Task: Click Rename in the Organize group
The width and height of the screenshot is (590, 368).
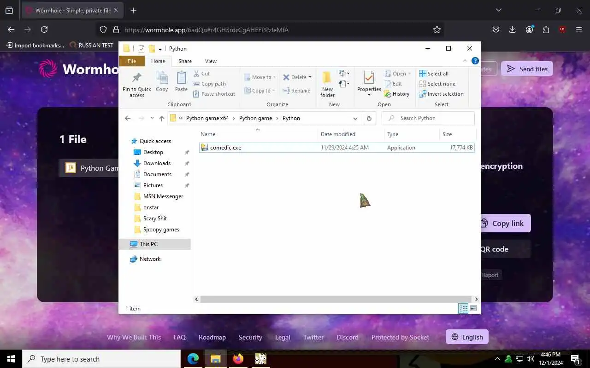Action: click(x=296, y=91)
